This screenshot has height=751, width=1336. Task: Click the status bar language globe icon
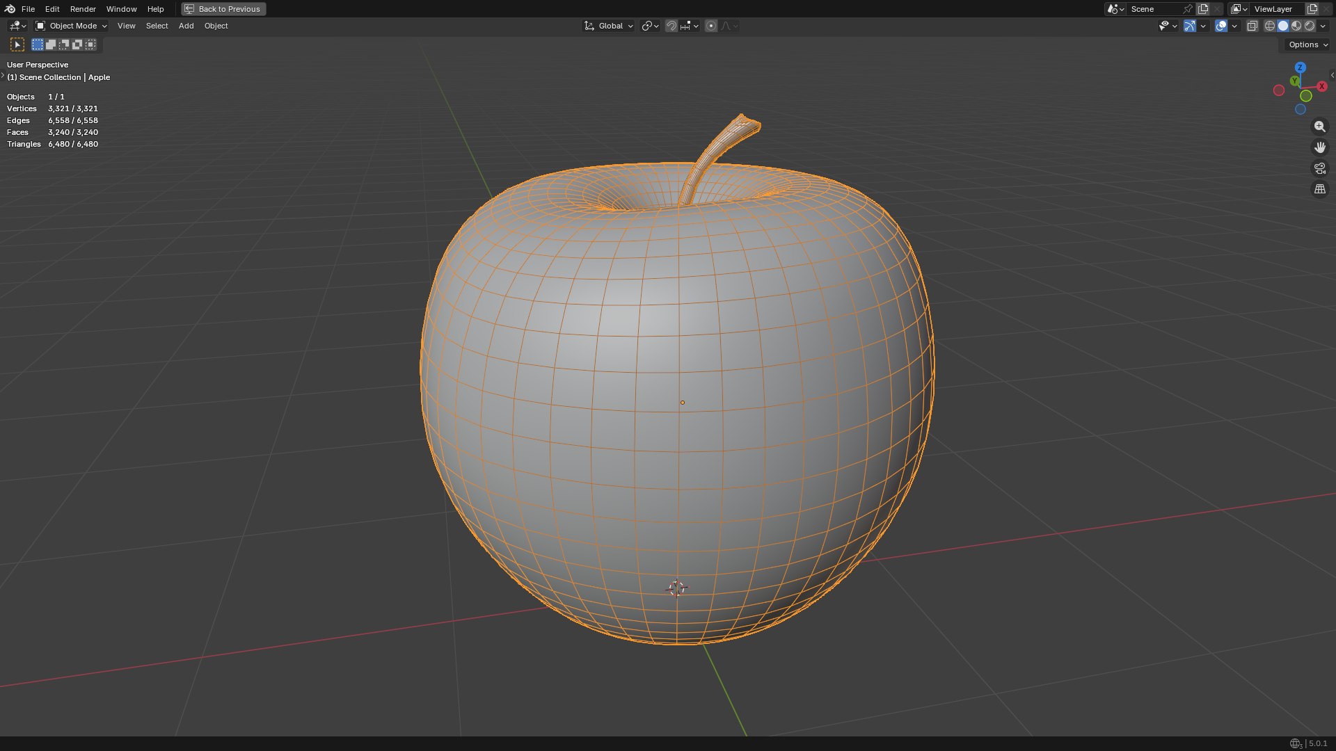pos(1296,743)
